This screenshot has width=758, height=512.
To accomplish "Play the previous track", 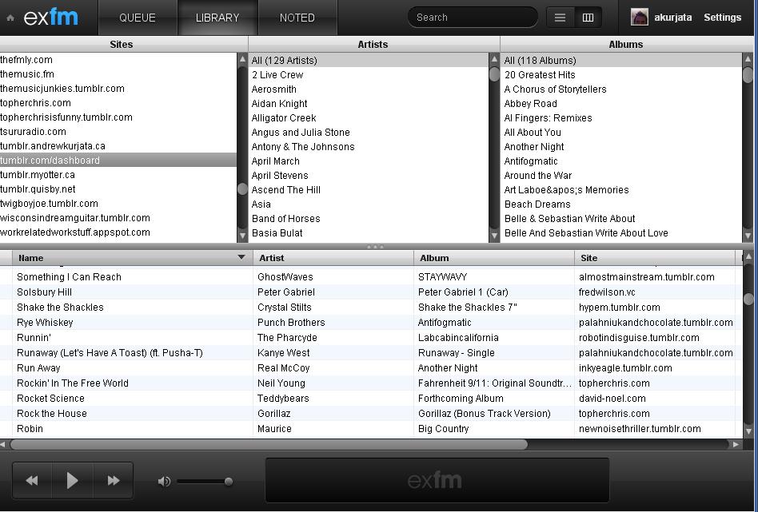I will tap(32, 480).
